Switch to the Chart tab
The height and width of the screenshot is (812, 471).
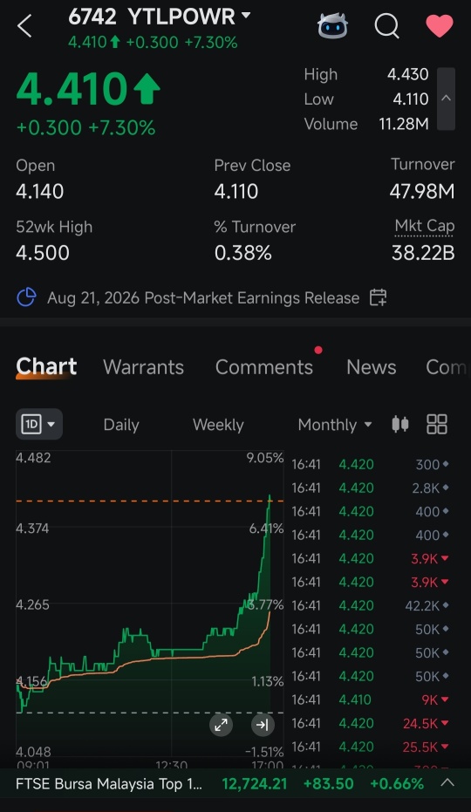pyautogui.click(x=46, y=366)
